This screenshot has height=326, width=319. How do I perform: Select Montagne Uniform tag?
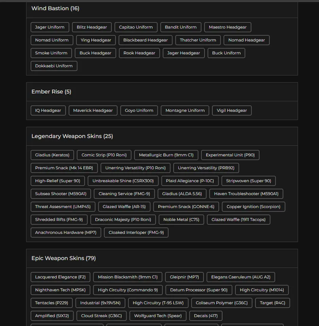pyautogui.click(x=185, y=110)
